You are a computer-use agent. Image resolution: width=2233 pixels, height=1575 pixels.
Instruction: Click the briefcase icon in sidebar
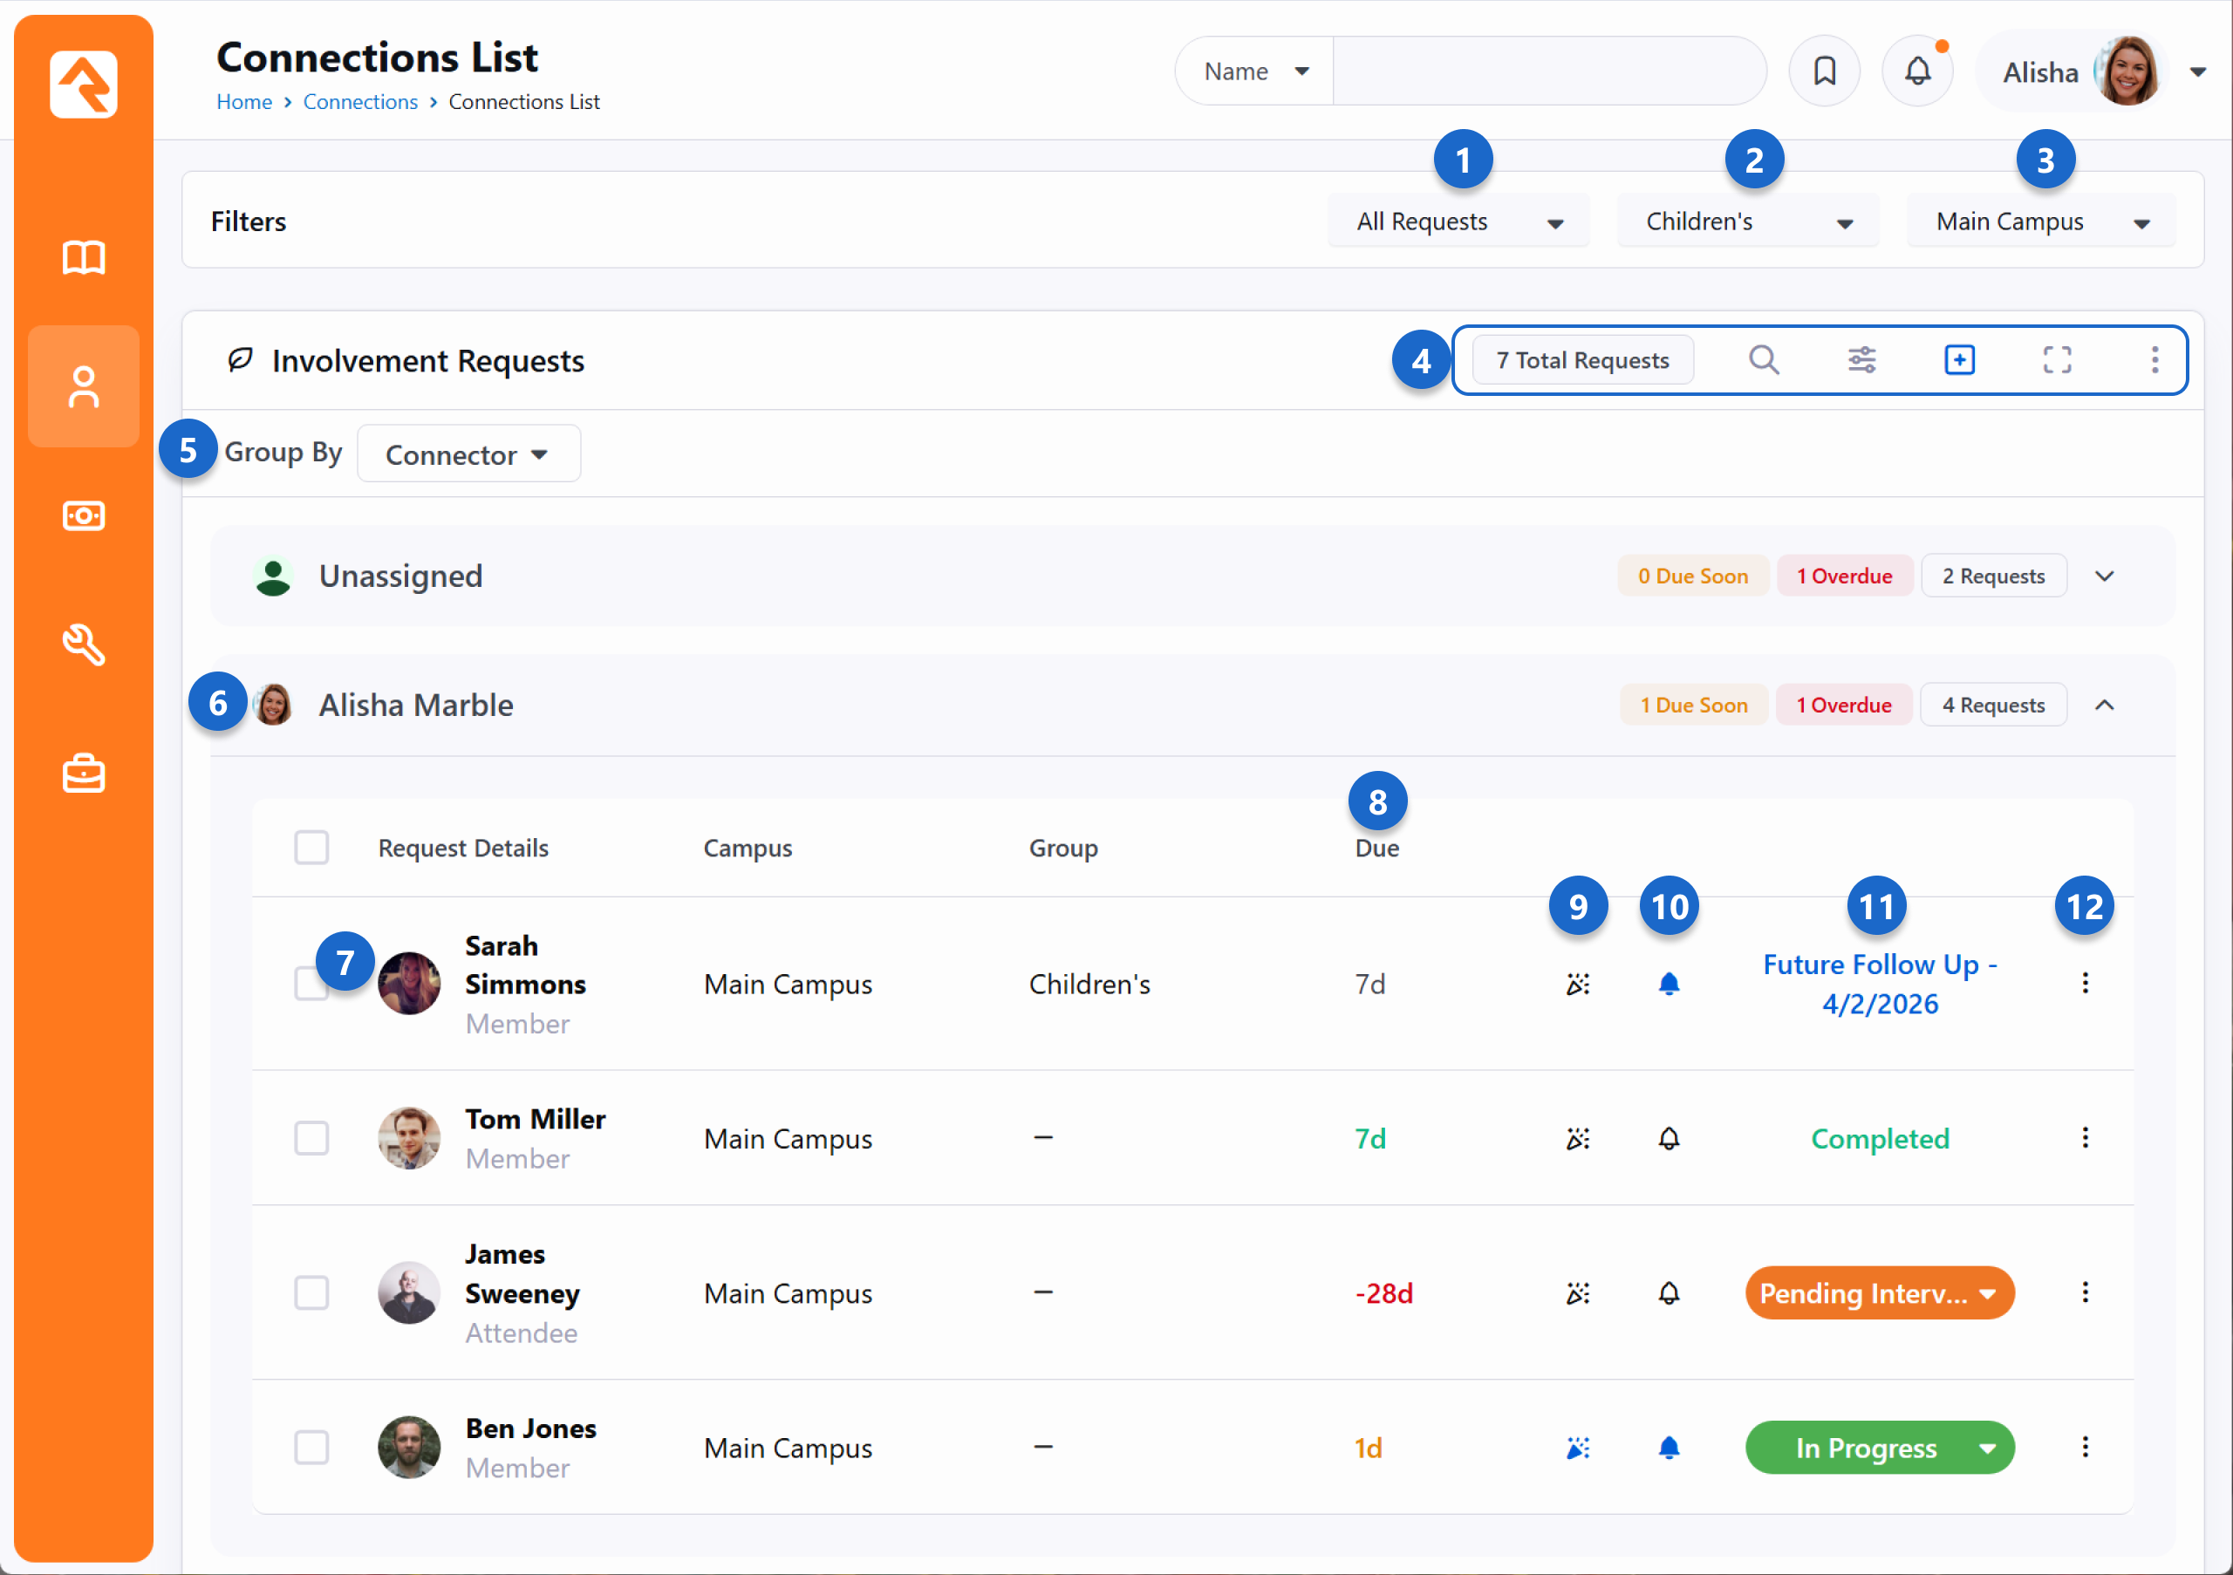[x=84, y=774]
